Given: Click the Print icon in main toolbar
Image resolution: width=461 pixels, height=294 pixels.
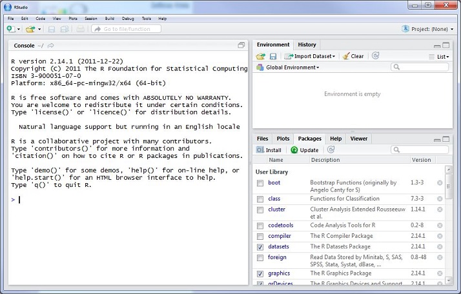Looking at the screenshot, I should click(x=80, y=29).
